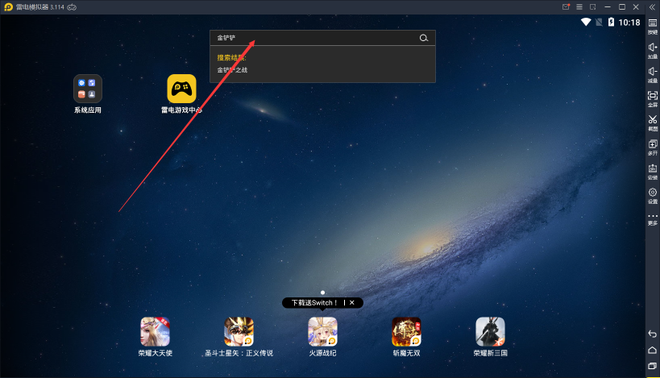Open emulator settings (设置) gear
Screen dimensions: 660x378
coord(652,194)
